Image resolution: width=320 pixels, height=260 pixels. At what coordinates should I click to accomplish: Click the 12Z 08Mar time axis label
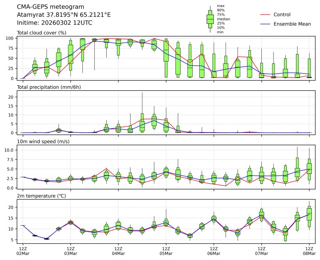(309, 251)
